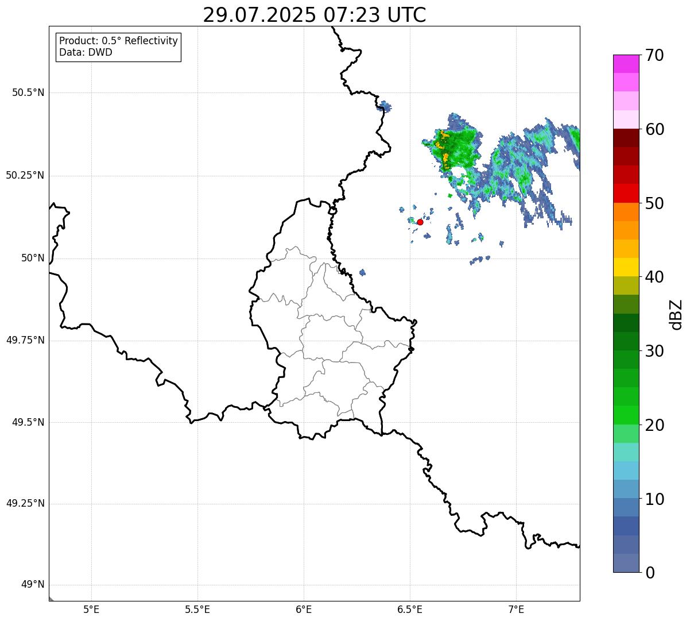Click the 49.25°N latitude label

click(x=25, y=504)
